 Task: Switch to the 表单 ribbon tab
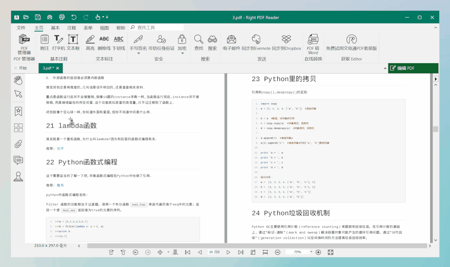88,28
